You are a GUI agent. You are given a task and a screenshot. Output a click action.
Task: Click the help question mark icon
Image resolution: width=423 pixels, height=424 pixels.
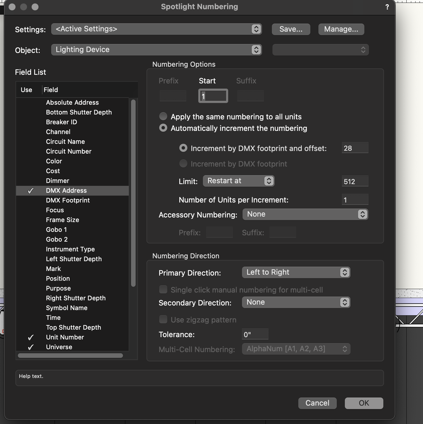(x=387, y=7)
